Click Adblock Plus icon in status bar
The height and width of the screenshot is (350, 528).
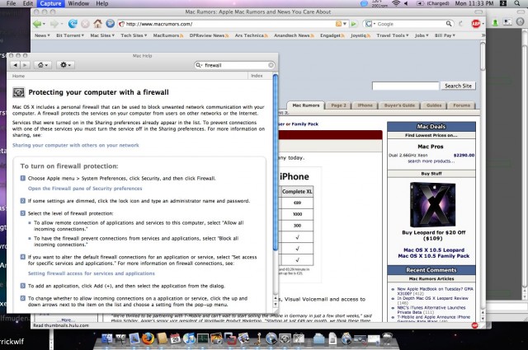point(474,325)
